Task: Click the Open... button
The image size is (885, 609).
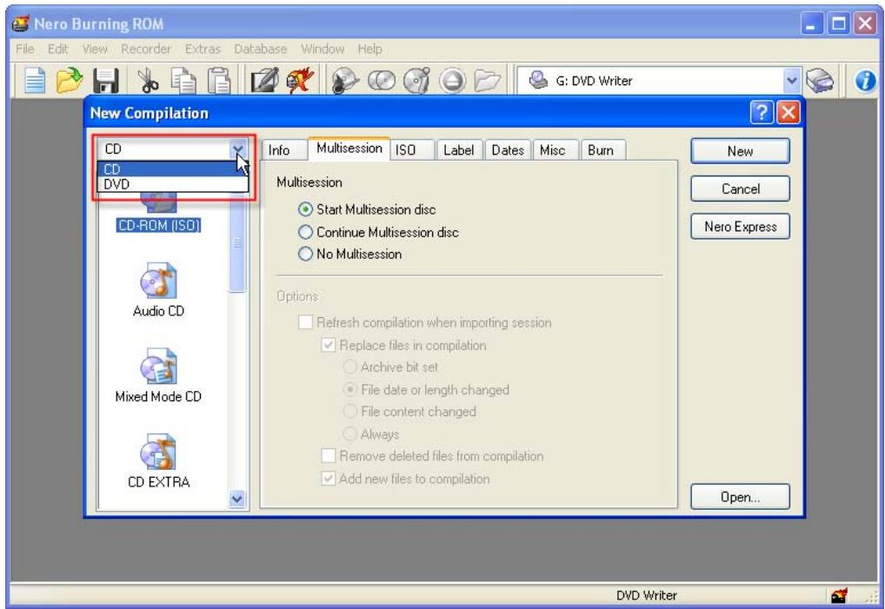Action: [740, 497]
